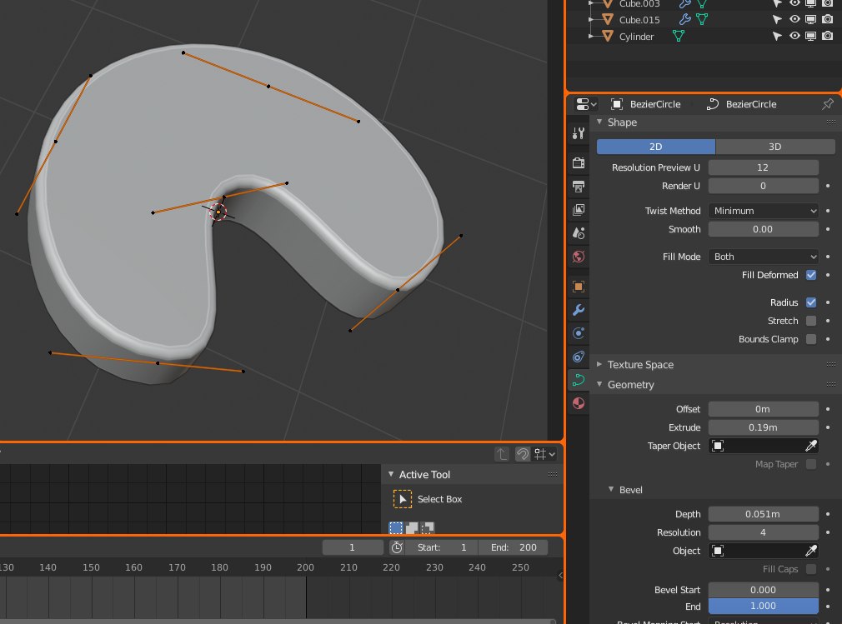Enable the Bounds Clamp checkbox

pos(811,339)
